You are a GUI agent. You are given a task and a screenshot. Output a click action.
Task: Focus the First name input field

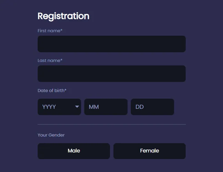111,44
